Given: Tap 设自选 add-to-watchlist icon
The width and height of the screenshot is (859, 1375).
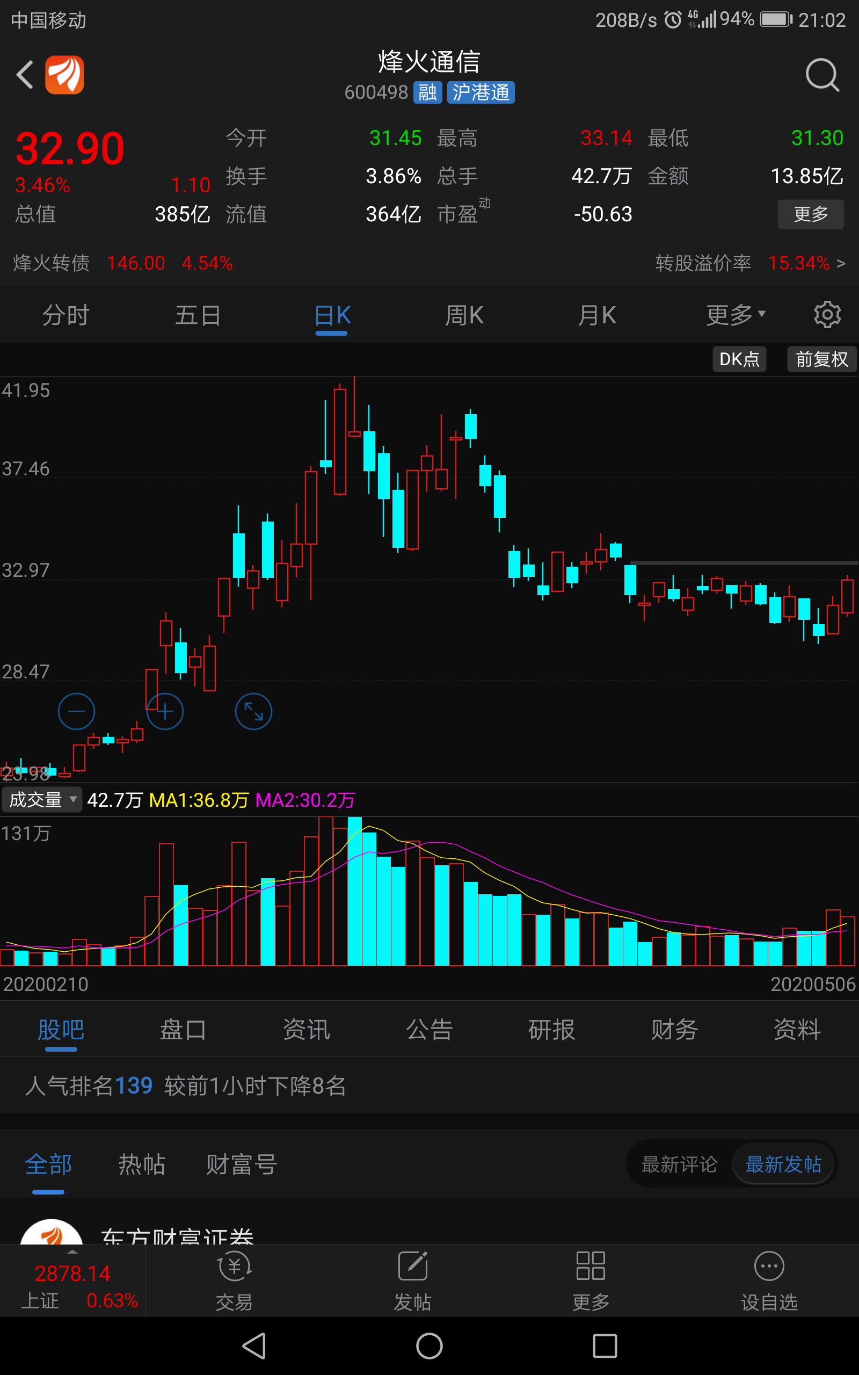Looking at the screenshot, I should (769, 1267).
